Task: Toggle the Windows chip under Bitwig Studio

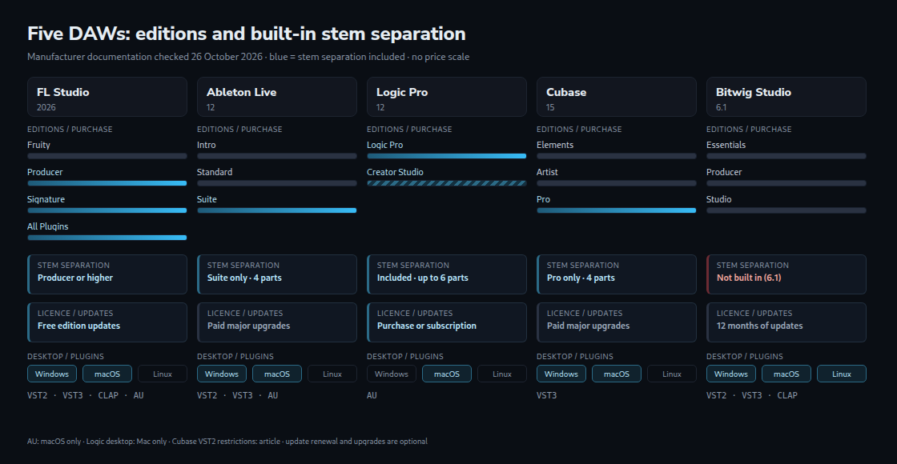Action: (x=731, y=374)
